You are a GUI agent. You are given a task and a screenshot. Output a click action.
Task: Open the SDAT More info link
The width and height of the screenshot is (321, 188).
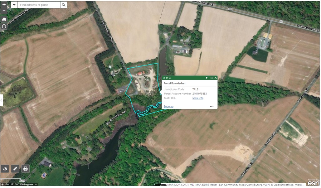198,98
